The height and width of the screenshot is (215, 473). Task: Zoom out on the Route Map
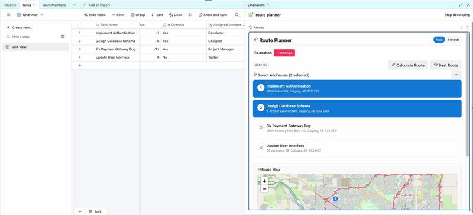click(264, 189)
